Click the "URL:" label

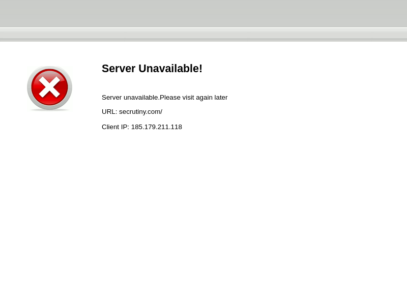[109, 112]
